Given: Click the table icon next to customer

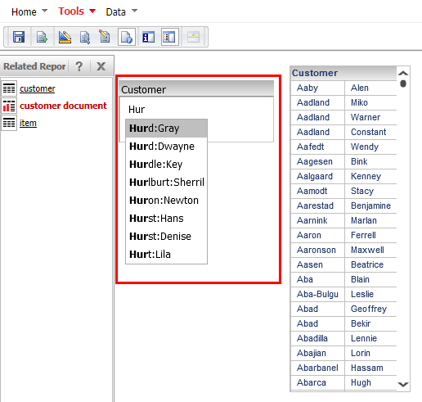Looking at the screenshot, I should click(9, 88).
